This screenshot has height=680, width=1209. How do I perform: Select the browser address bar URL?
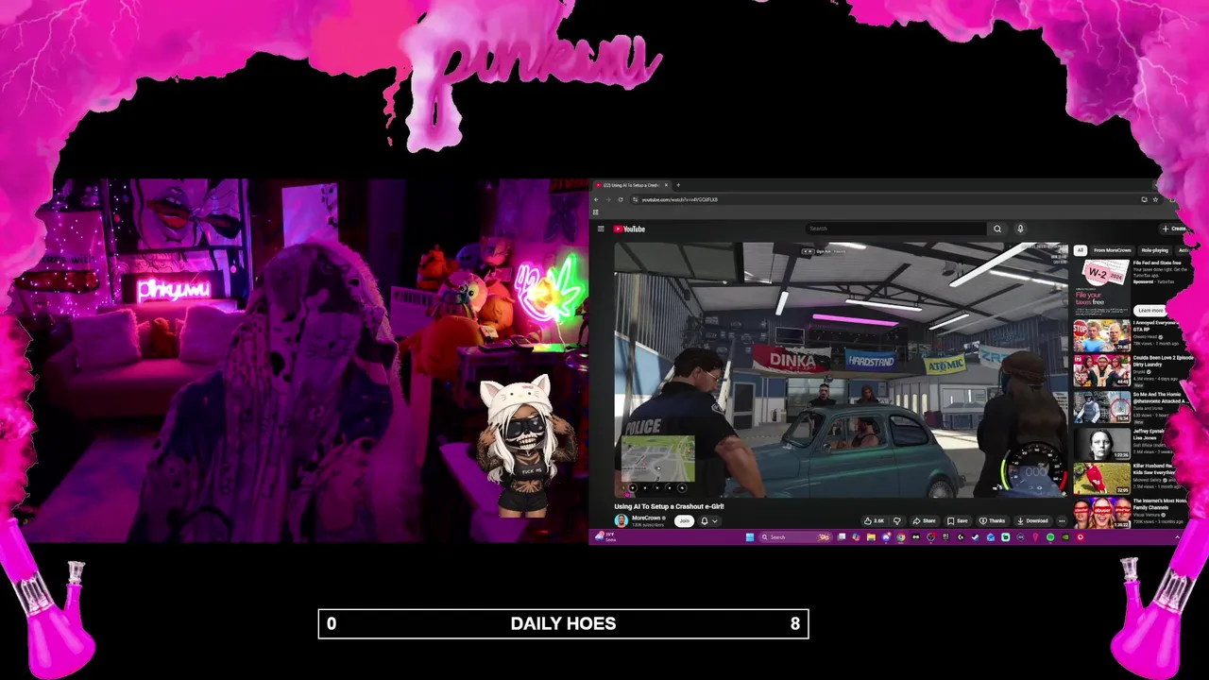click(x=679, y=199)
